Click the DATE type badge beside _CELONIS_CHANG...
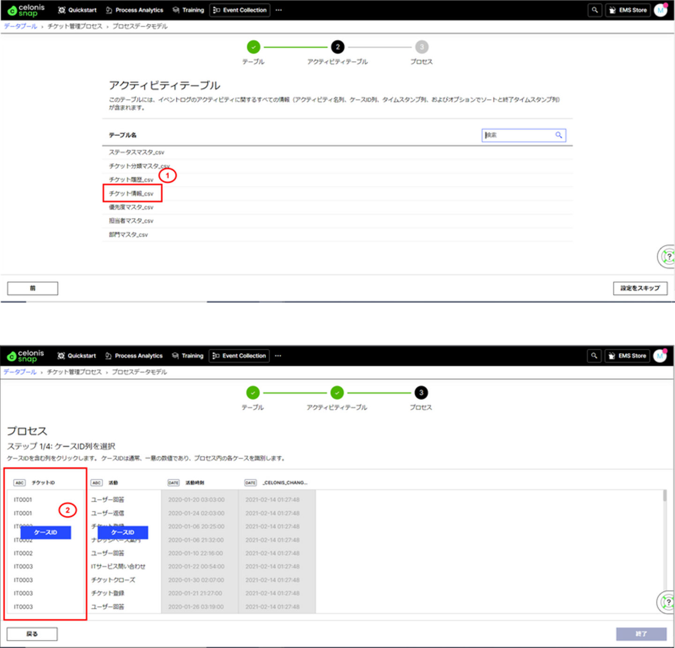Viewport: 675px width, 648px height. pos(251,482)
